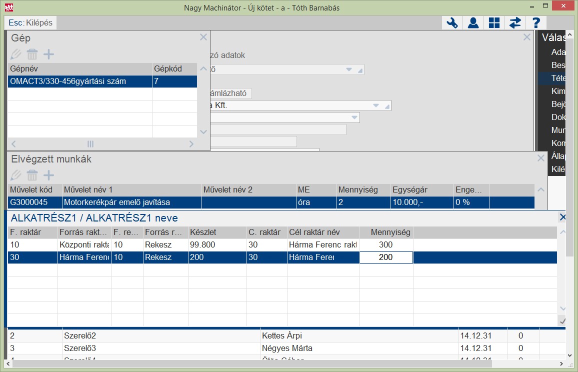Screen dimensions: 578x372
Task: Delete the selected machine in the Gép panel
Action: point(32,54)
